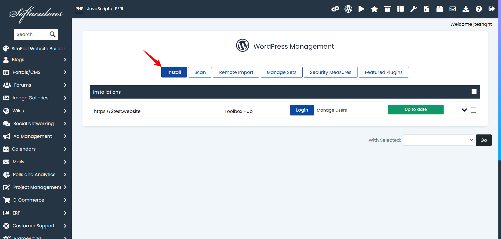
Task: Click the Toolbox Hub site title
Action: 238,111
